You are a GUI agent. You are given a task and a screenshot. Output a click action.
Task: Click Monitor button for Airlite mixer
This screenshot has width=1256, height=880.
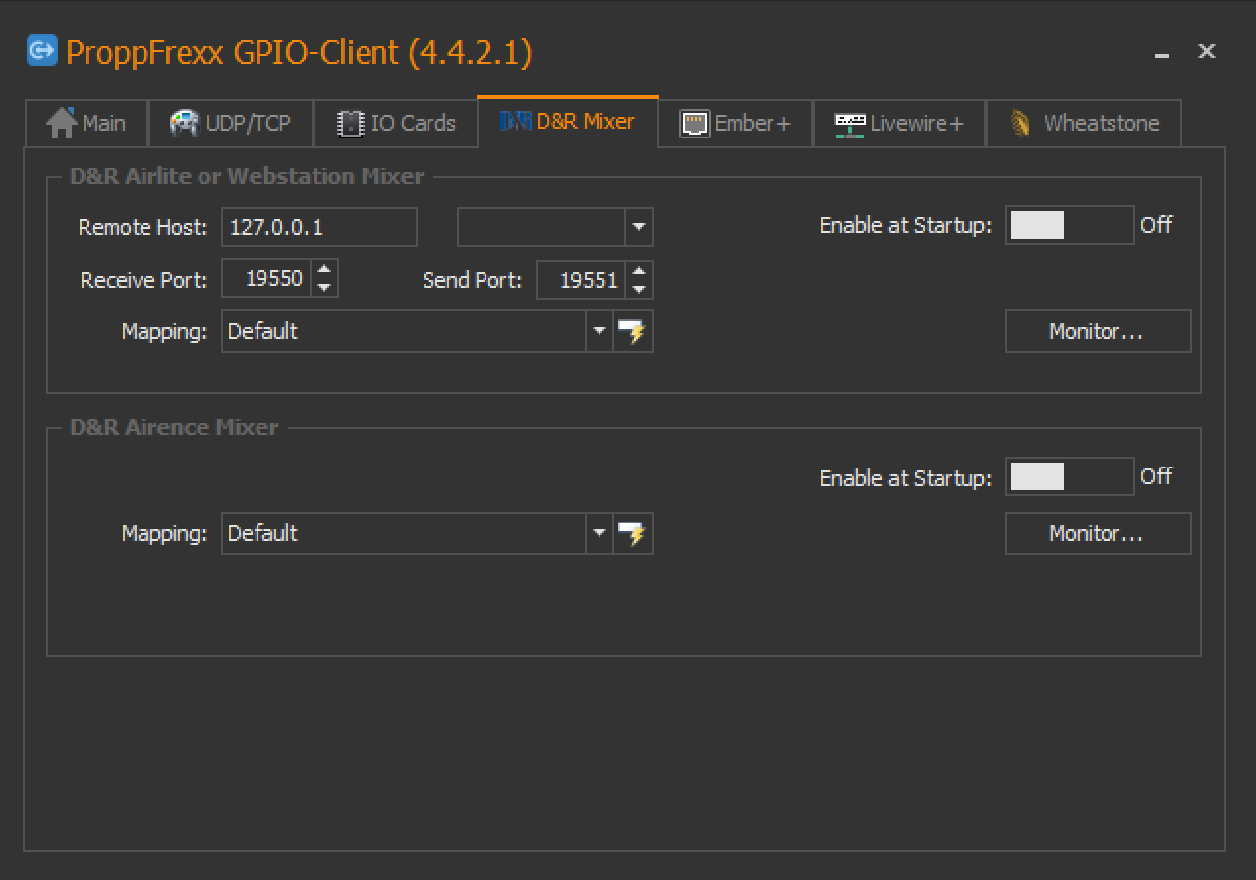point(1097,332)
